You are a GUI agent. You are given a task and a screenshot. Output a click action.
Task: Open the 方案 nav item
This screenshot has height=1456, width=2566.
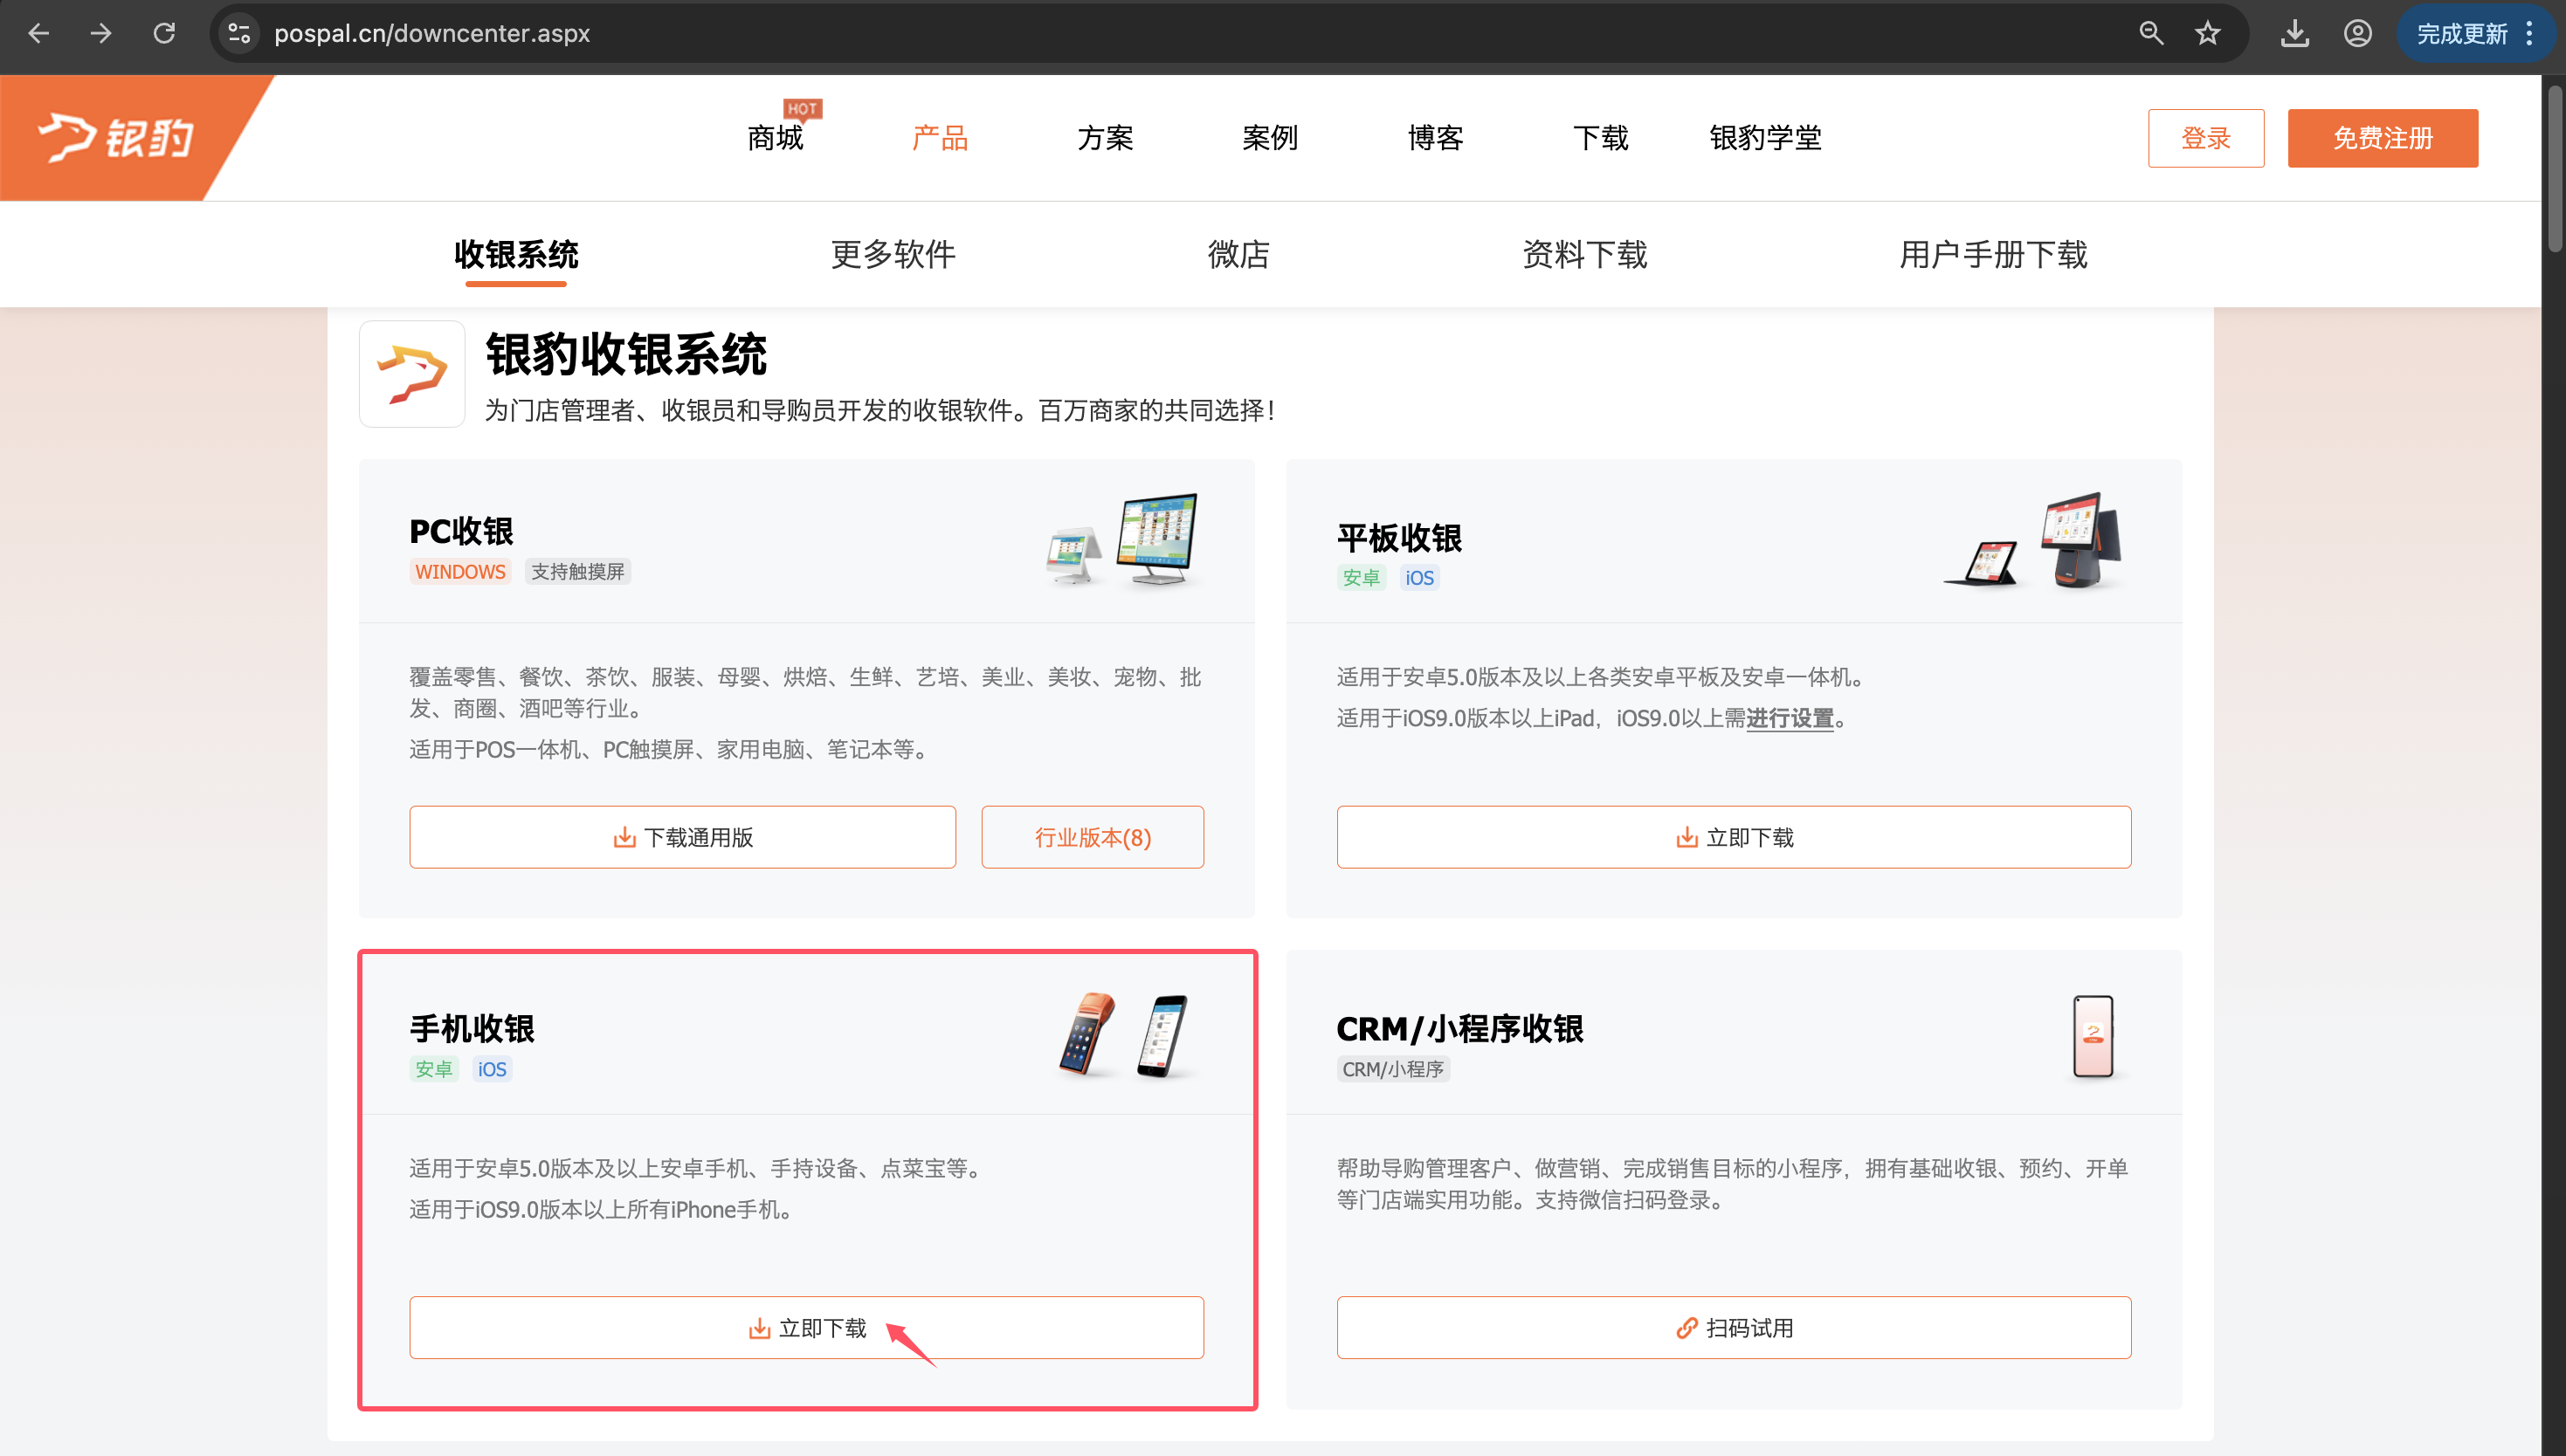pyautogui.click(x=1106, y=138)
